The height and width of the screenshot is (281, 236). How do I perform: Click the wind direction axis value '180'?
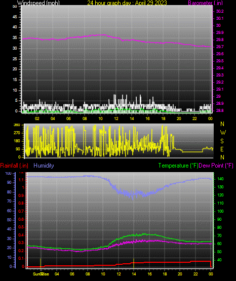tap(17, 141)
